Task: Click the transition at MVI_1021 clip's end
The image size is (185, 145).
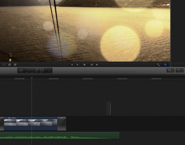Action: coord(62,124)
